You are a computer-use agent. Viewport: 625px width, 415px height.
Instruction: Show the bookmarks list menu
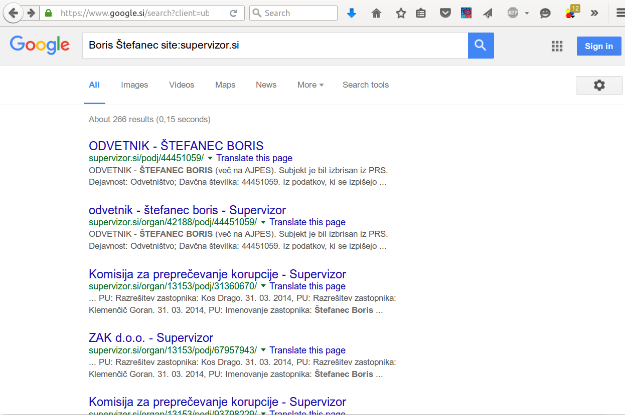point(421,14)
